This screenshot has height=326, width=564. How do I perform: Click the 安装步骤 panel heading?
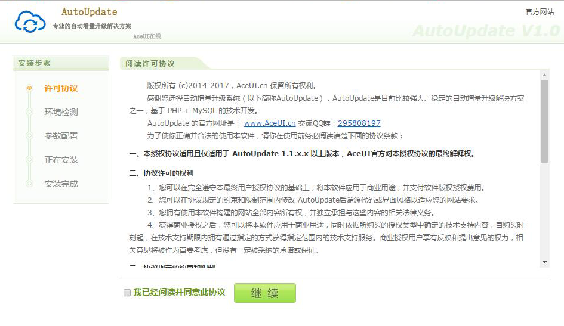coord(34,63)
